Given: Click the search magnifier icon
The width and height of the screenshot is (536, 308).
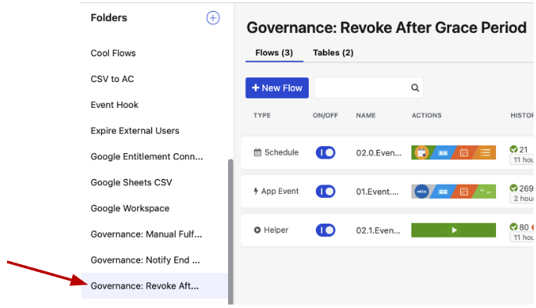Looking at the screenshot, I should coord(415,88).
